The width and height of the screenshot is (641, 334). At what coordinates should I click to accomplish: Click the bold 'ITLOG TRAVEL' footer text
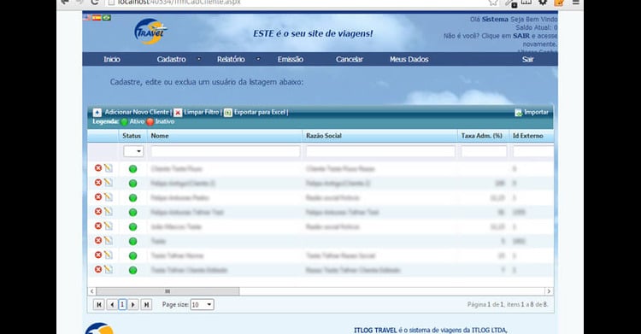point(375,331)
